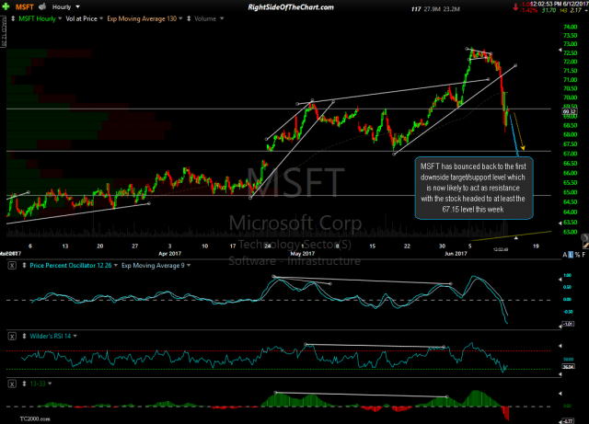Click the -0.77 value label of 13-33 pane

568,421
